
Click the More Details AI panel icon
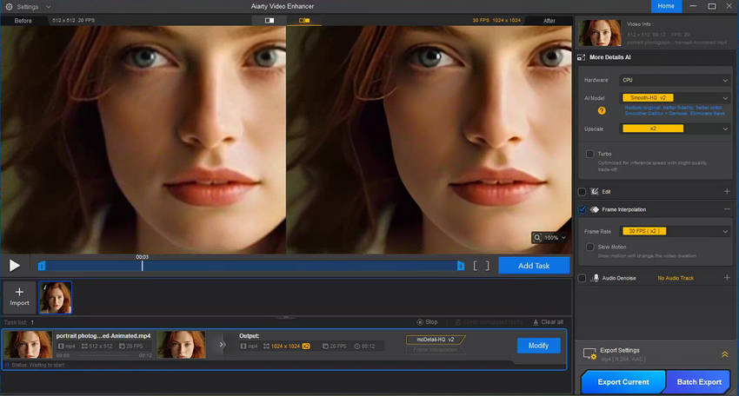click(x=581, y=57)
